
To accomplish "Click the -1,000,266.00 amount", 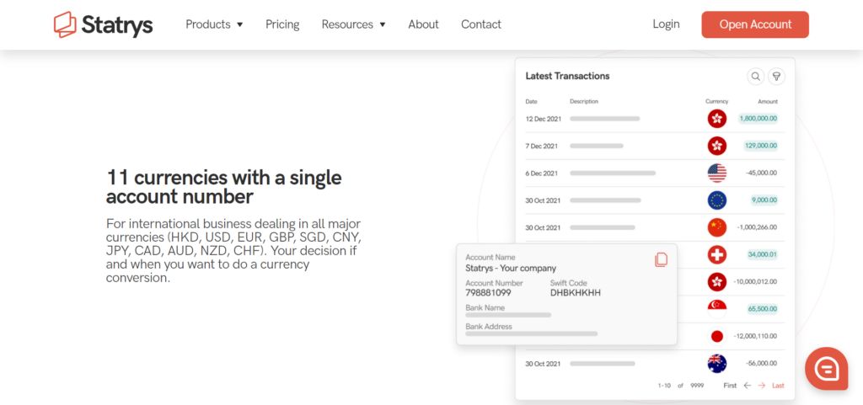I will coord(756,227).
